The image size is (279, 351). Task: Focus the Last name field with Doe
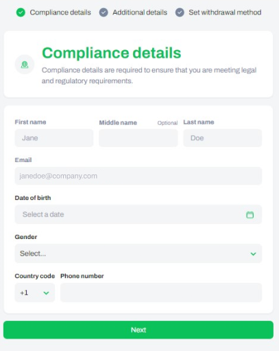coord(223,138)
